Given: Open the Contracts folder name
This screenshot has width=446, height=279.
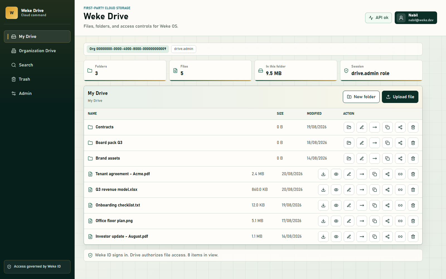Looking at the screenshot, I should (x=105, y=127).
